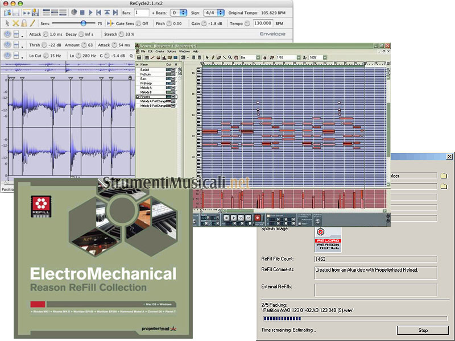
Task: Select the eraser tool in Reason sequencer
Action: (x=218, y=57)
